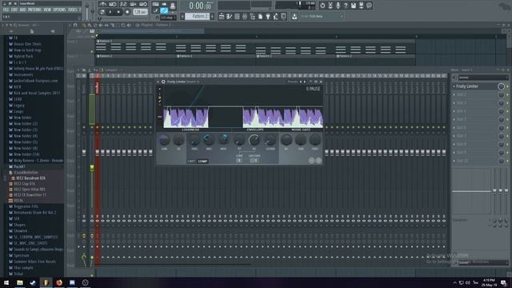Click the download content library icon
Image resolution: width=512 pixels, height=288 pixels.
coord(294,16)
